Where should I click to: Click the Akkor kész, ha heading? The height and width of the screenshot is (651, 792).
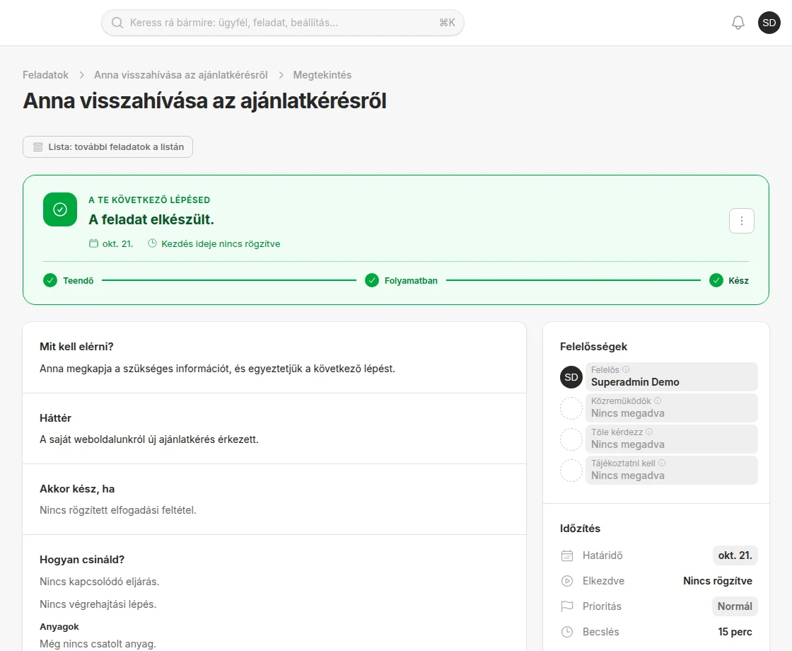(77, 489)
